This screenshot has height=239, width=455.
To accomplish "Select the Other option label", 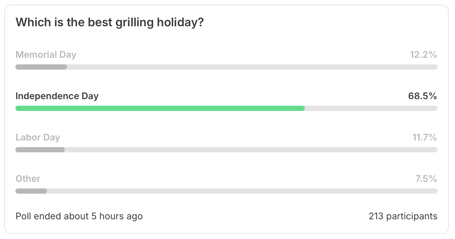I will [28, 179].
